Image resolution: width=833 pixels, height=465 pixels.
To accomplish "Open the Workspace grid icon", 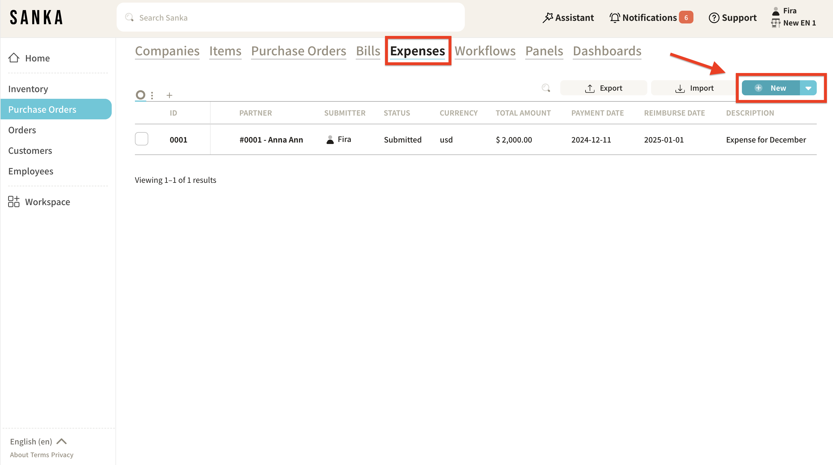I will coord(14,202).
